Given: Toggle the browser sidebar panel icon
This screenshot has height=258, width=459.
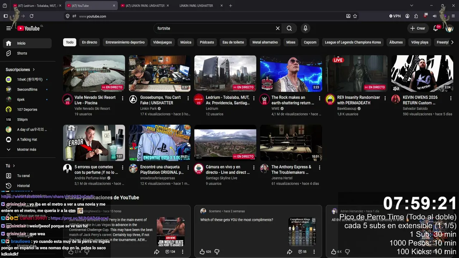Looking at the screenshot, I should tap(6, 16).
